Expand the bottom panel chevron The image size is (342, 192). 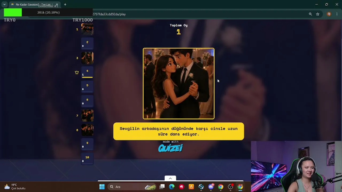tap(170, 178)
